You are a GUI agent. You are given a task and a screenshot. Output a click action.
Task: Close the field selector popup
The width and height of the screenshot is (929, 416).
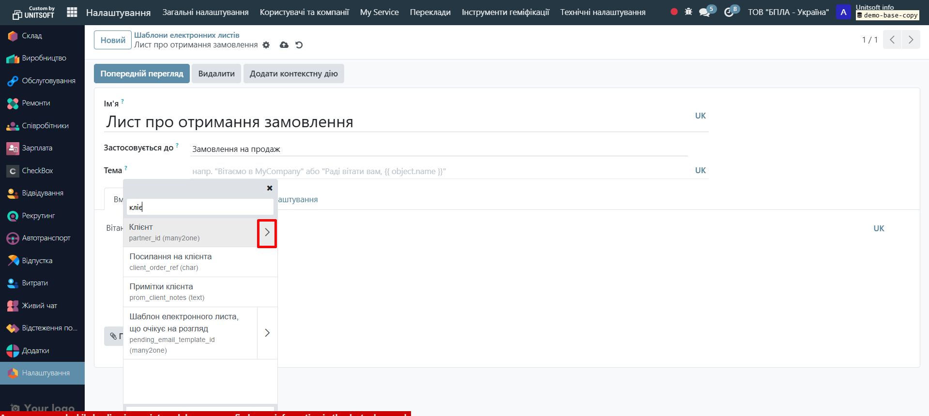point(270,188)
